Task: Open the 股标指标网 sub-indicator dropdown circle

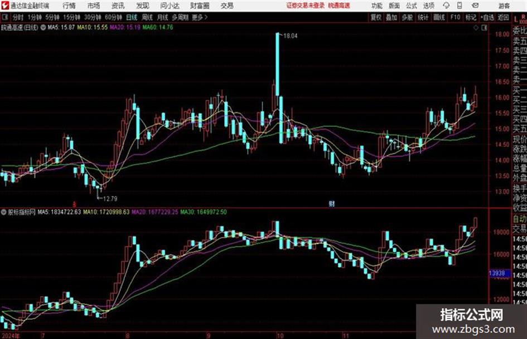Action: click(x=4, y=212)
